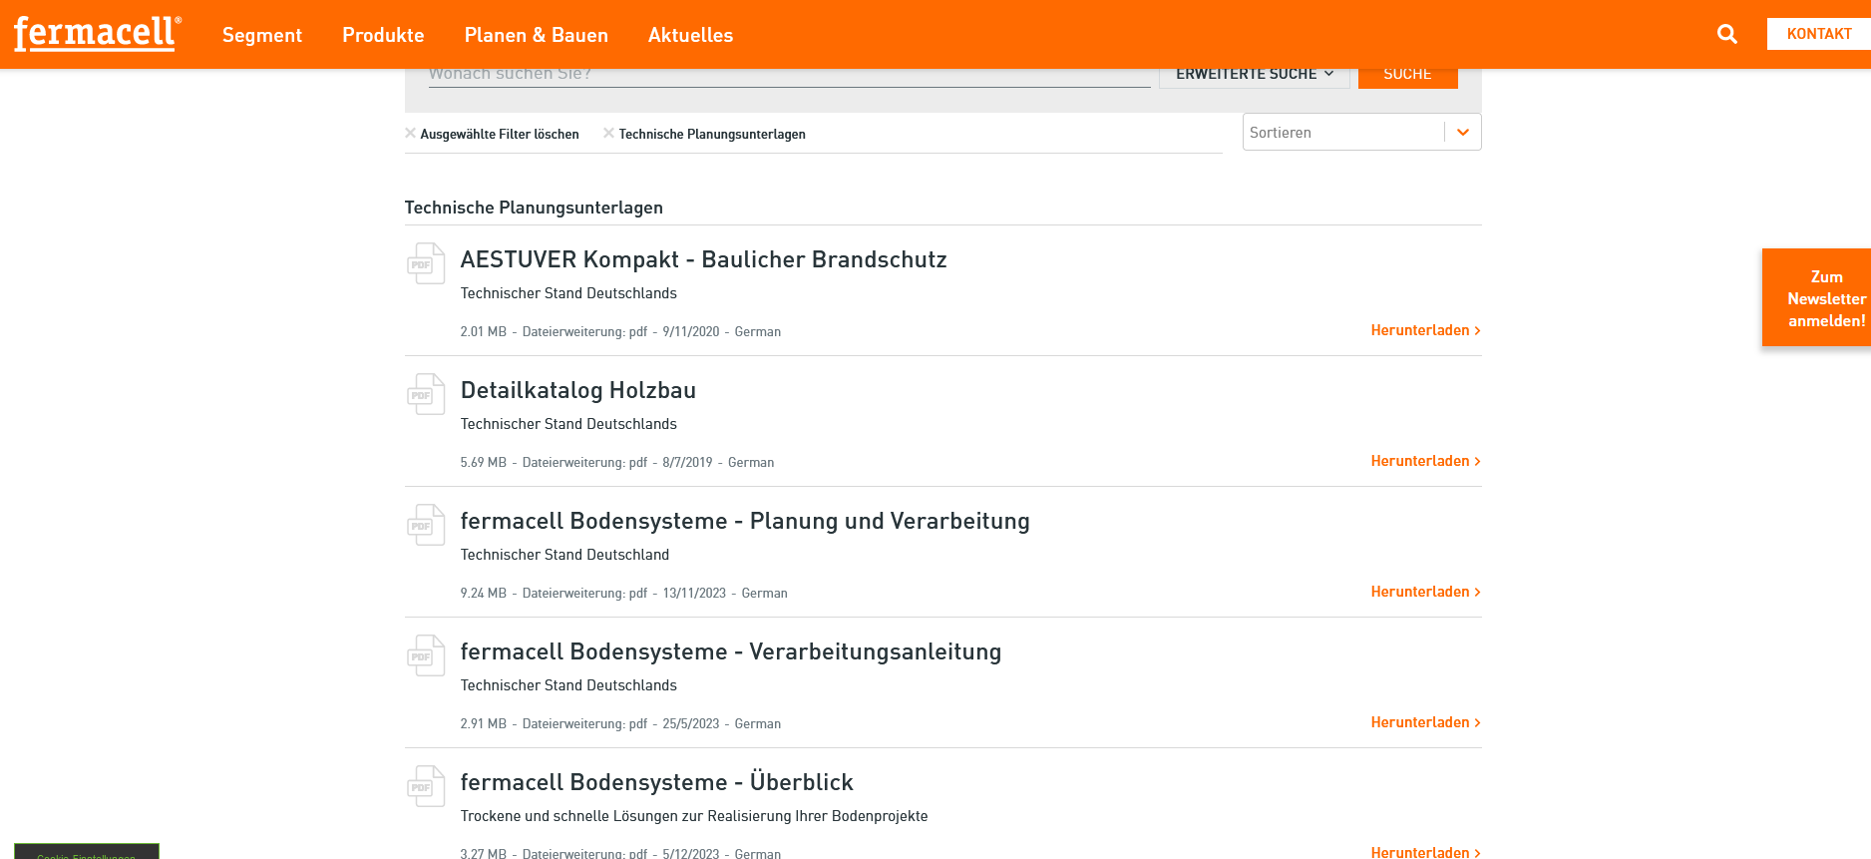Download Bodensysteme Überblick via Herunterladen
1871x859 pixels.
coord(1425,851)
